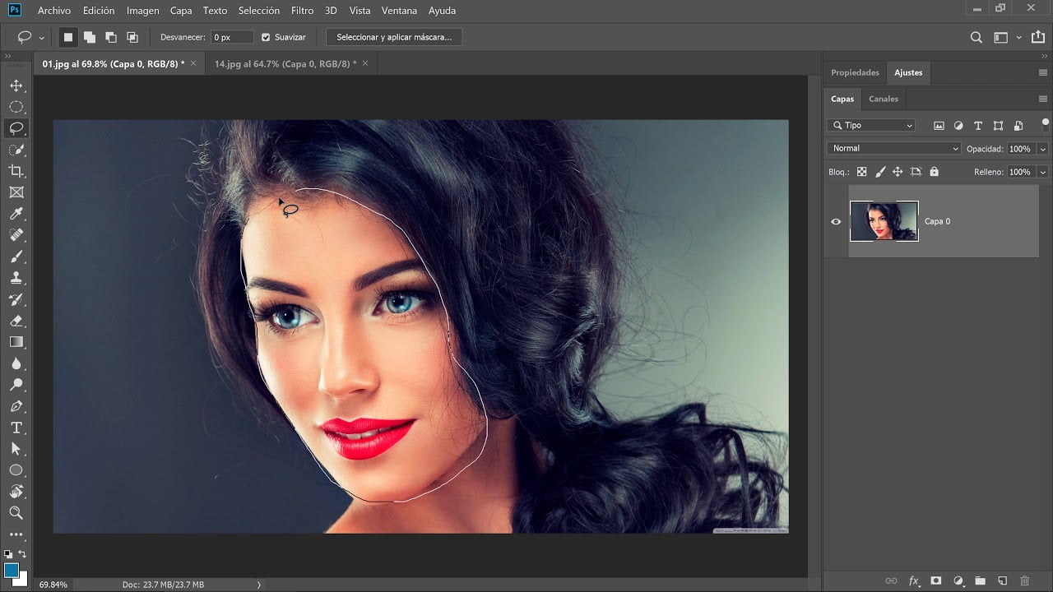Open the Tipo layer filter dropdown
The image size is (1053, 592).
(x=870, y=125)
